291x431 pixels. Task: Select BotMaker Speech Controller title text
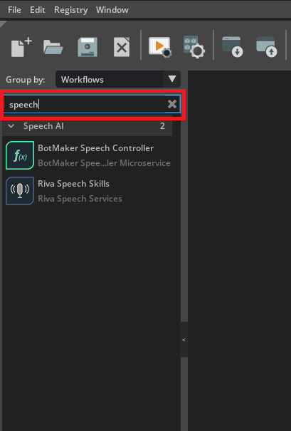(96, 148)
